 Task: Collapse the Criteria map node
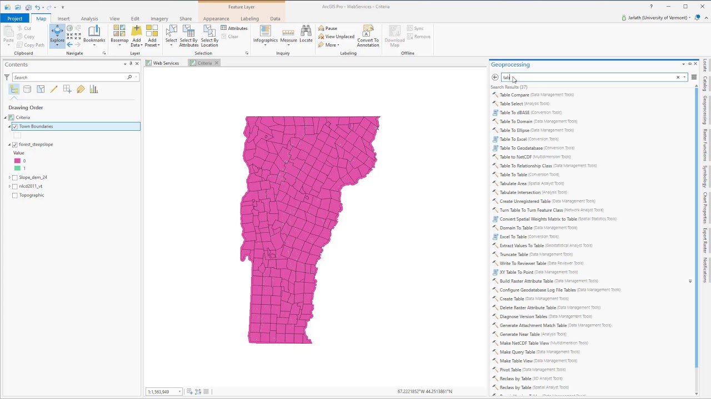(6, 117)
